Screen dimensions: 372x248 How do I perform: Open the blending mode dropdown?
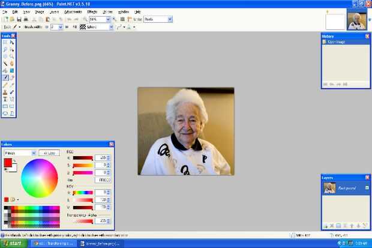134,27
